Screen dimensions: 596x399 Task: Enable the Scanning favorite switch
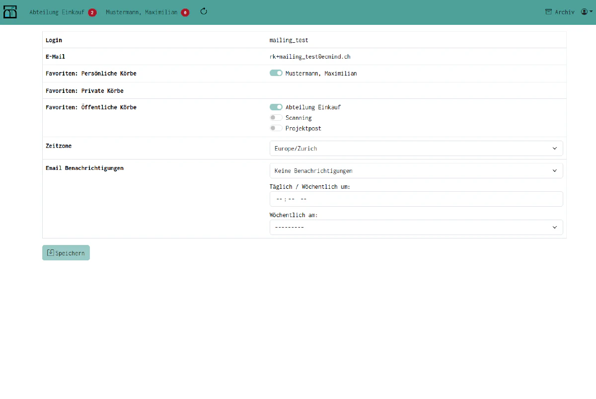click(276, 118)
